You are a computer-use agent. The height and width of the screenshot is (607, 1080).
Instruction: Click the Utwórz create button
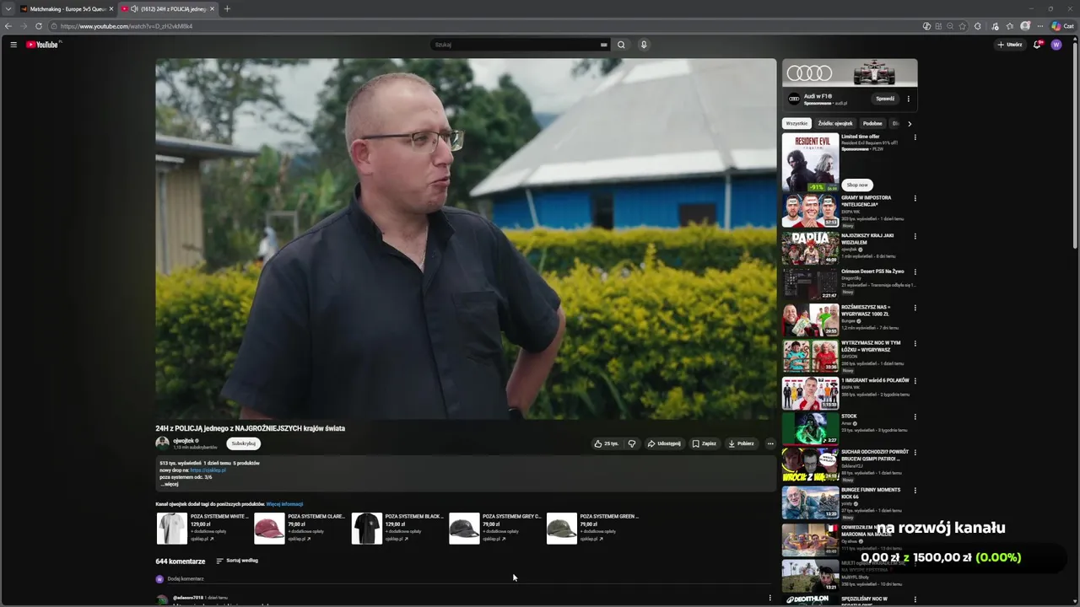1010,45
